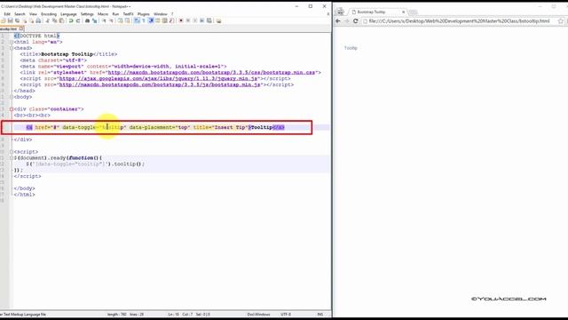Click the Stop recording macro icon
This screenshot has width=568, height=320.
pyautogui.click(x=188, y=20)
